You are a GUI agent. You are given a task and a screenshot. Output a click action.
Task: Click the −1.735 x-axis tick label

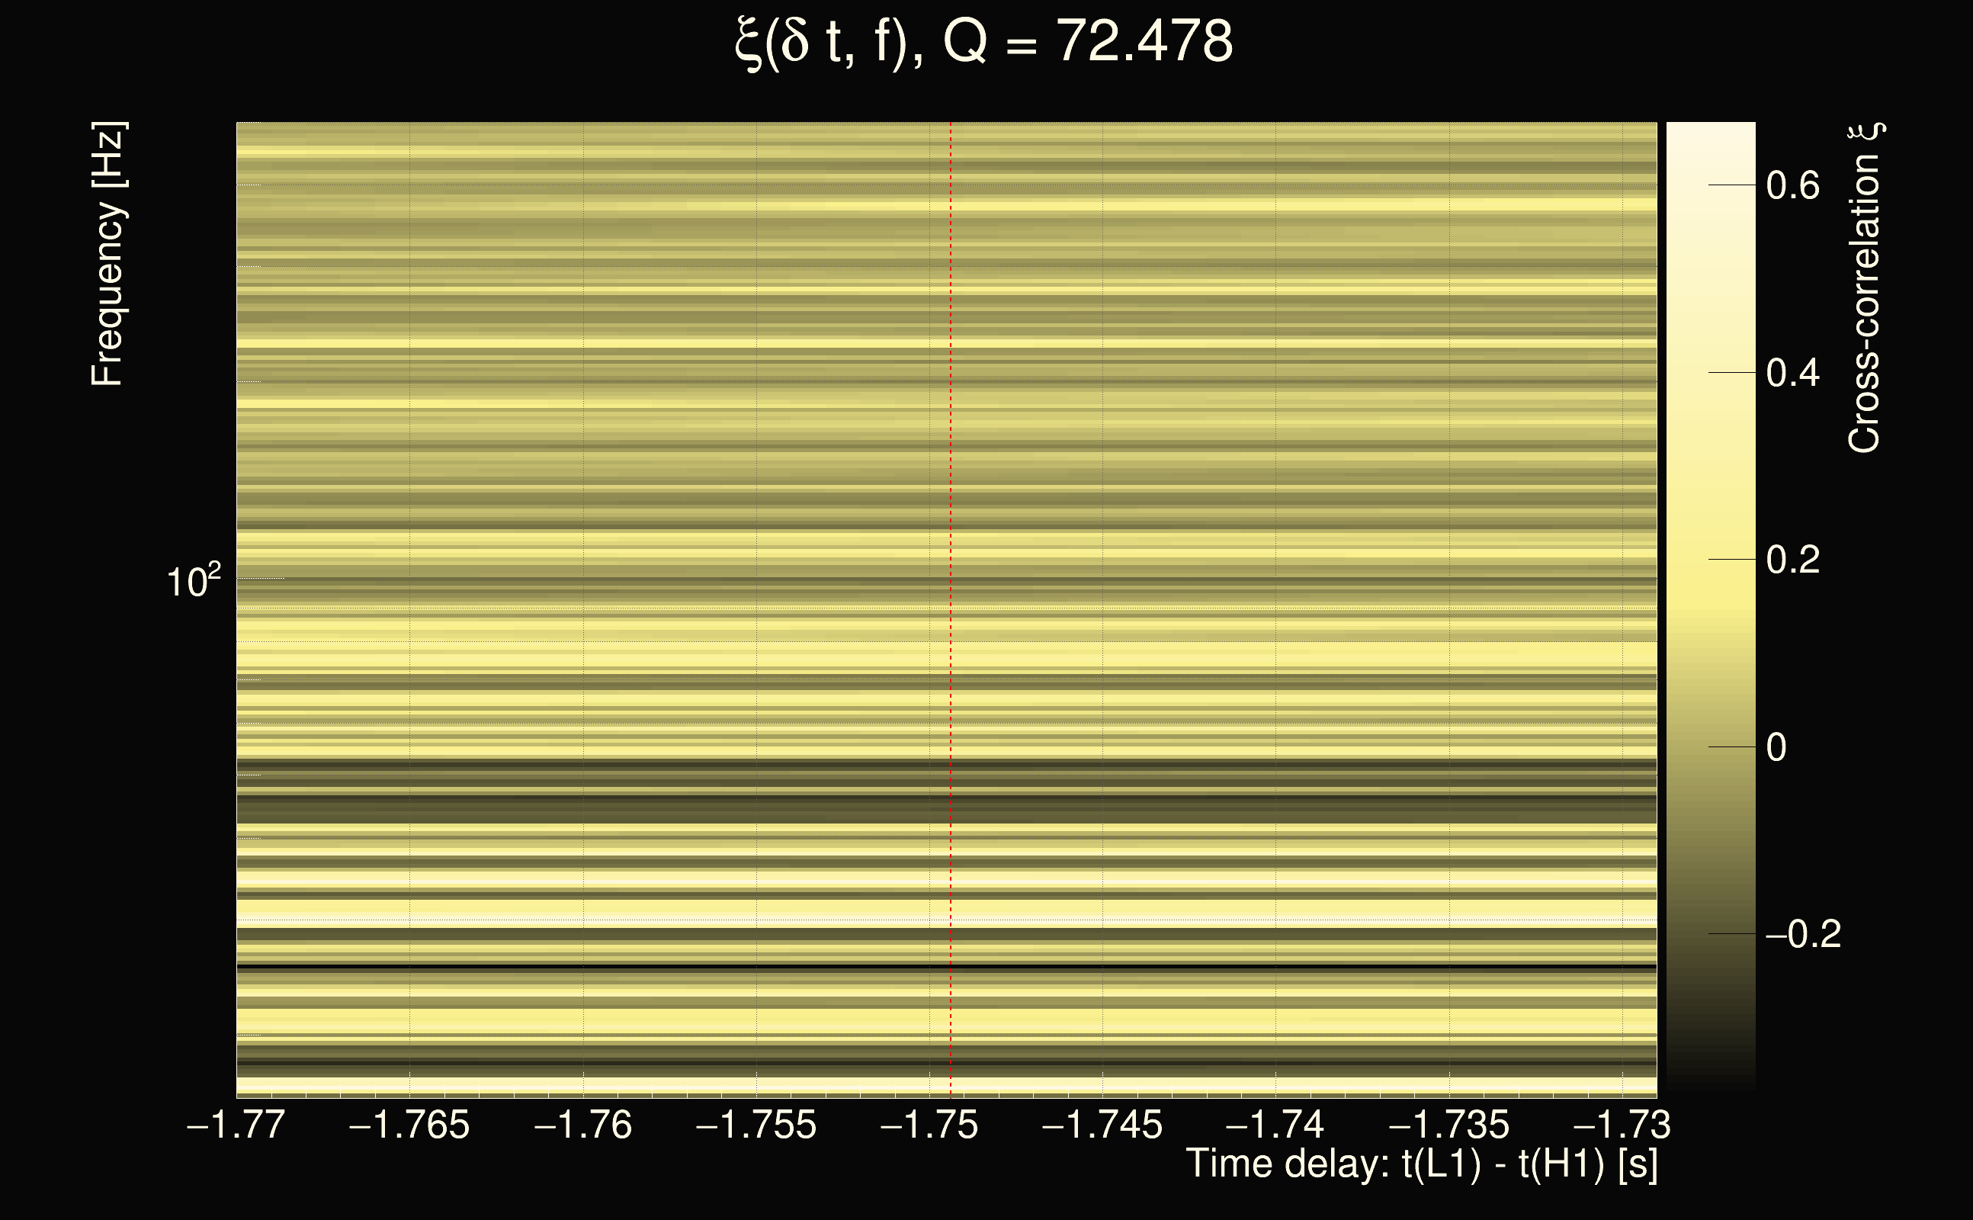coord(1448,1125)
